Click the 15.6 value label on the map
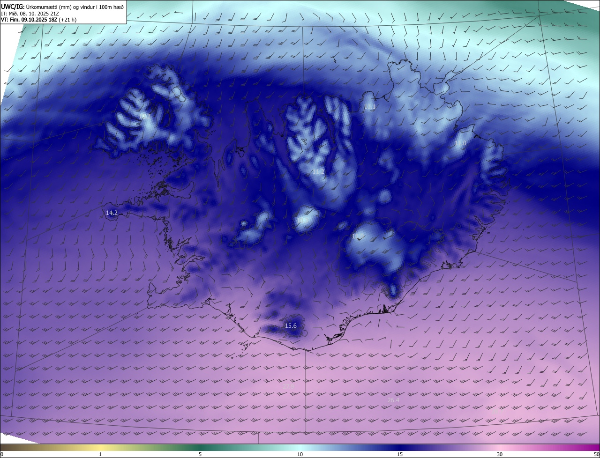The image size is (600, 458). pos(291,325)
